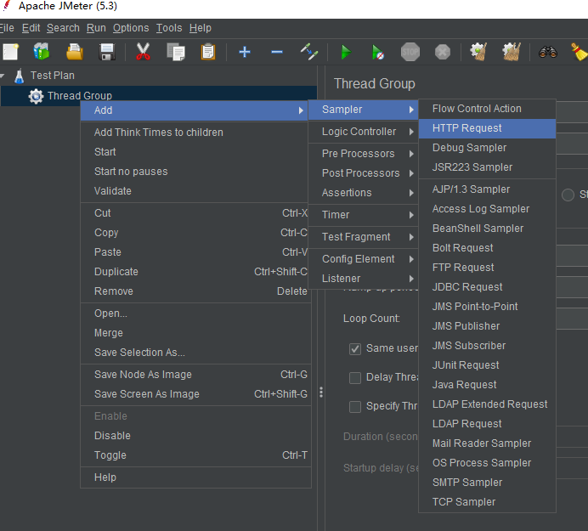Open the Templates toolbar icon
Screen dimensions: 588x531
coord(42,52)
